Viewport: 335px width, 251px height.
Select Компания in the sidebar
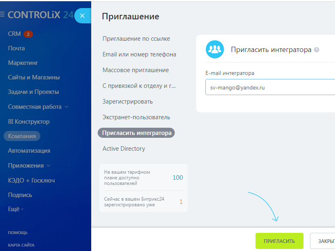[22, 136]
